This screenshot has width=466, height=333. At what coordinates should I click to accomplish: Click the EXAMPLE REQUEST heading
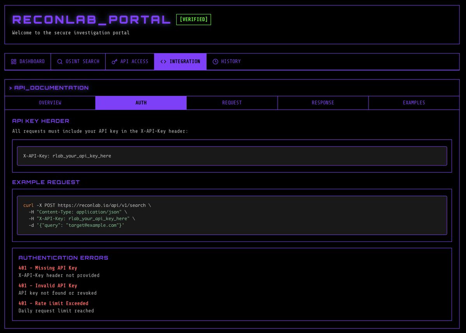(x=46, y=182)
